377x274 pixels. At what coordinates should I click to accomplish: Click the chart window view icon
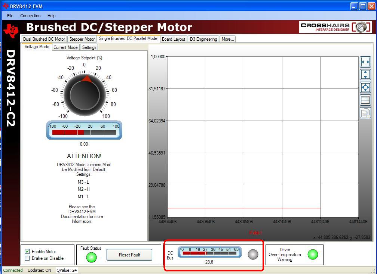click(x=365, y=100)
